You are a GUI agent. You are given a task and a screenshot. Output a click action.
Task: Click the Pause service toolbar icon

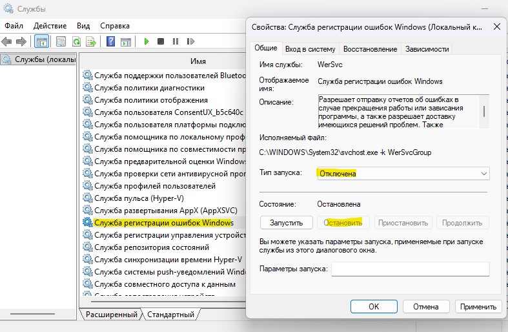click(x=175, y=41)
